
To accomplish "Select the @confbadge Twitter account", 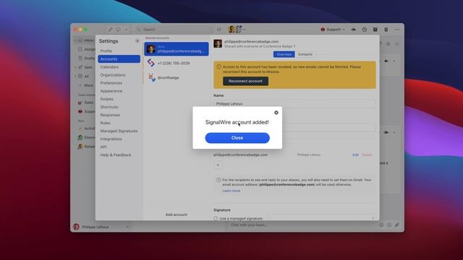I will click(x=177, y=77).
